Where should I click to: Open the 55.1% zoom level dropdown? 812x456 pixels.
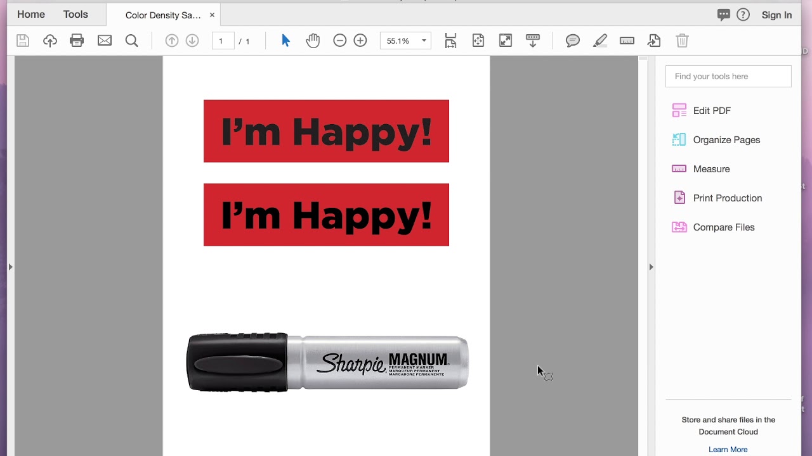tap(405, 41)
